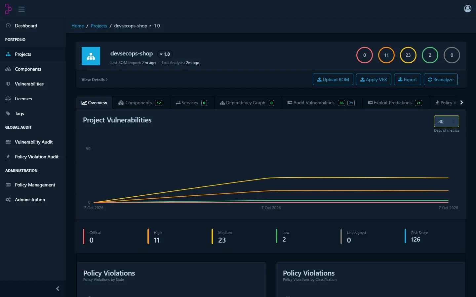Click the critical severity circle showing 0
This screenshot has height=297, width=476.
[x=365, y=55]
